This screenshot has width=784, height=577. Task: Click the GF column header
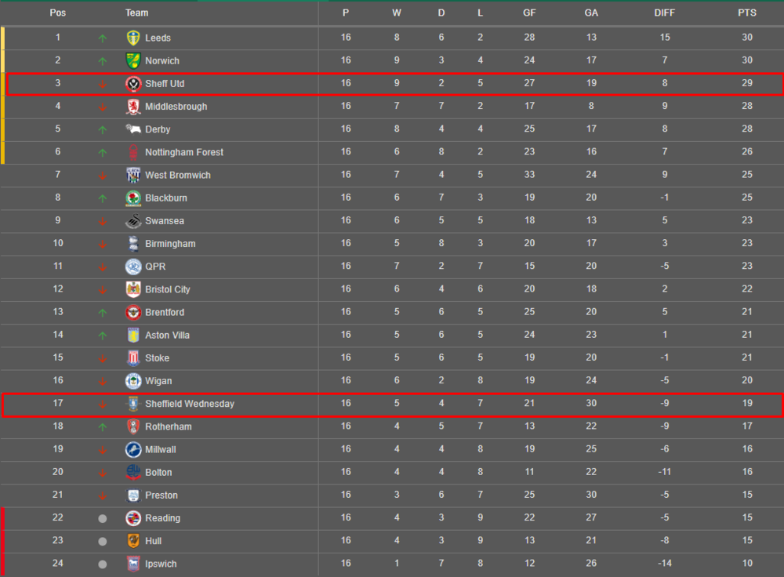pos(529,13)
